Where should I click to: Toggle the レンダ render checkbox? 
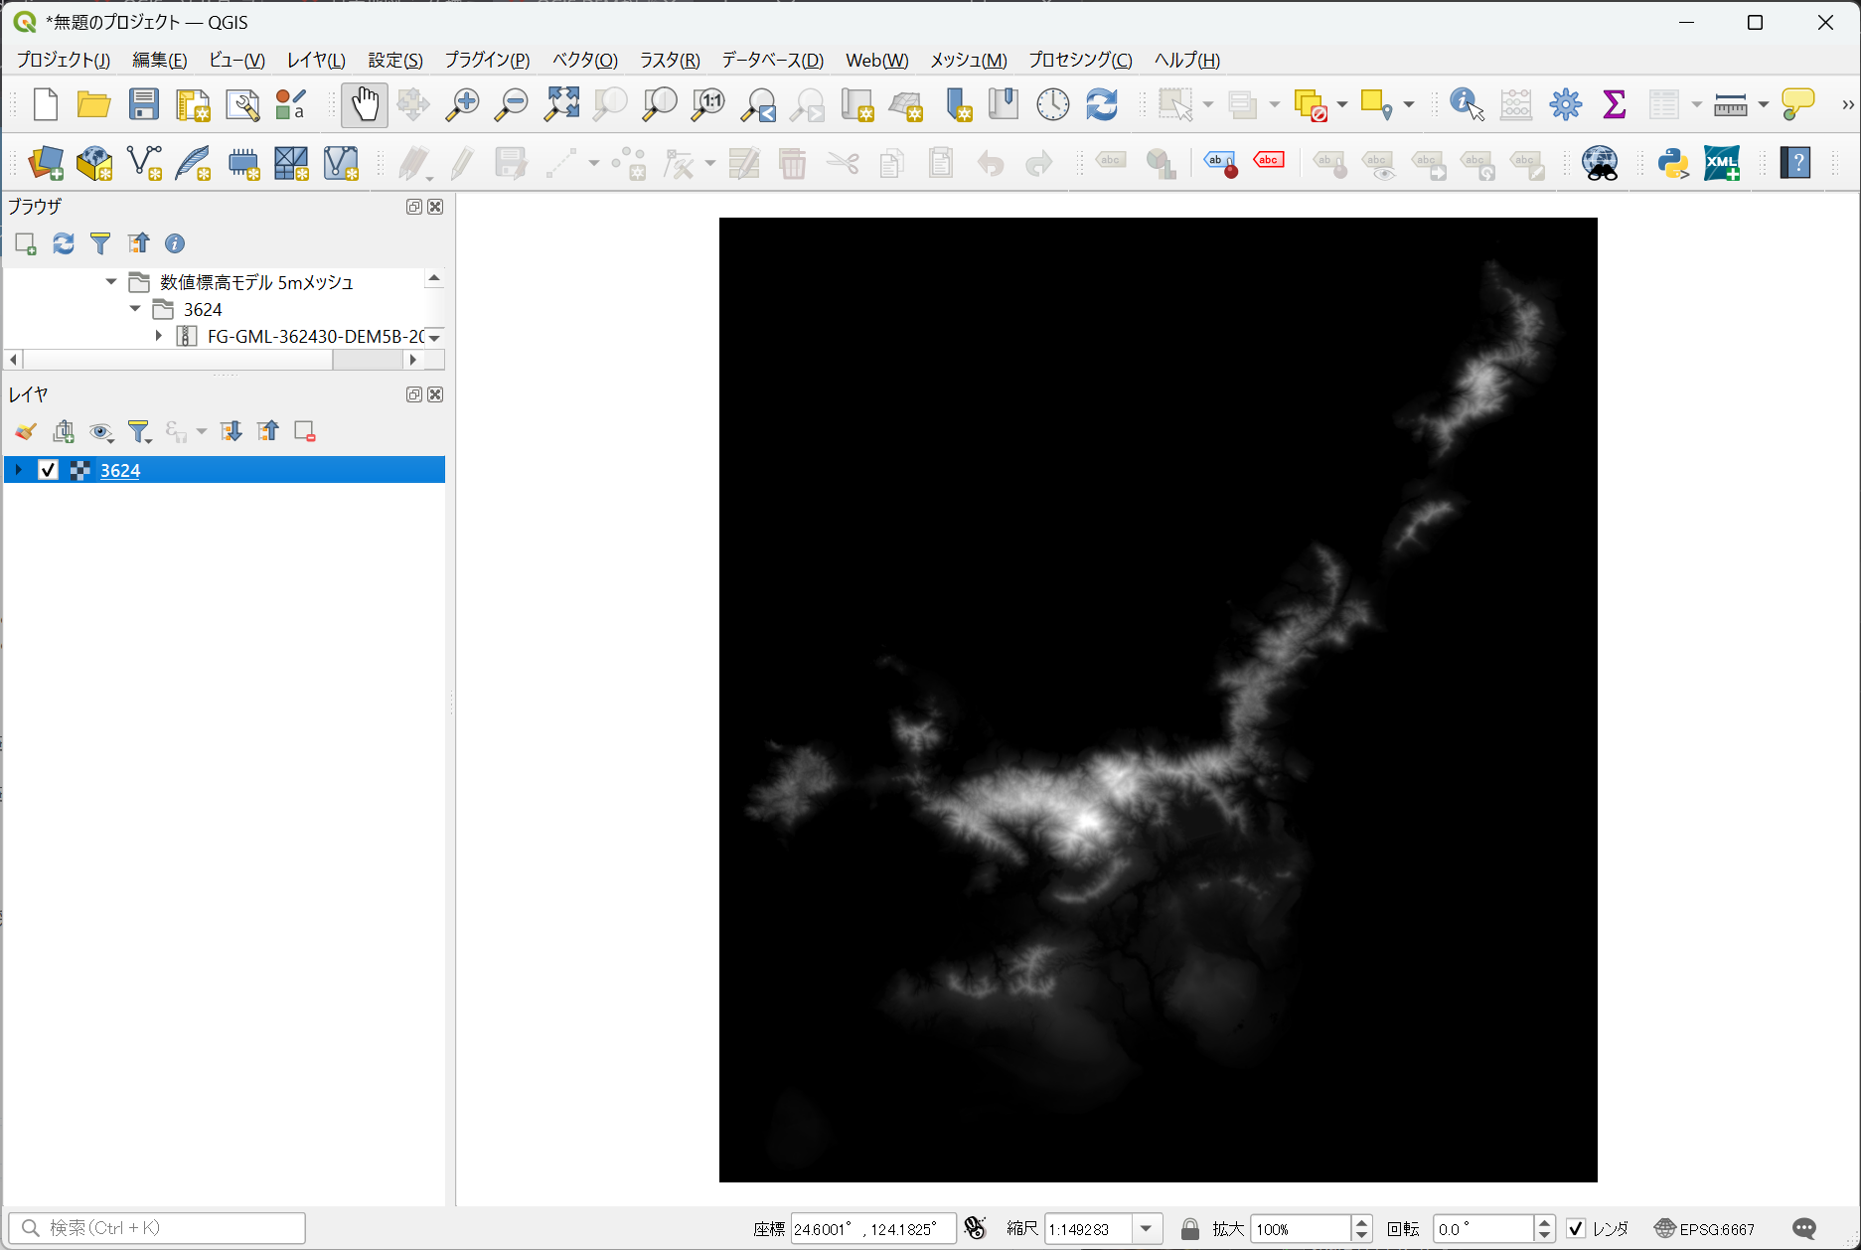point(1576,1229)
